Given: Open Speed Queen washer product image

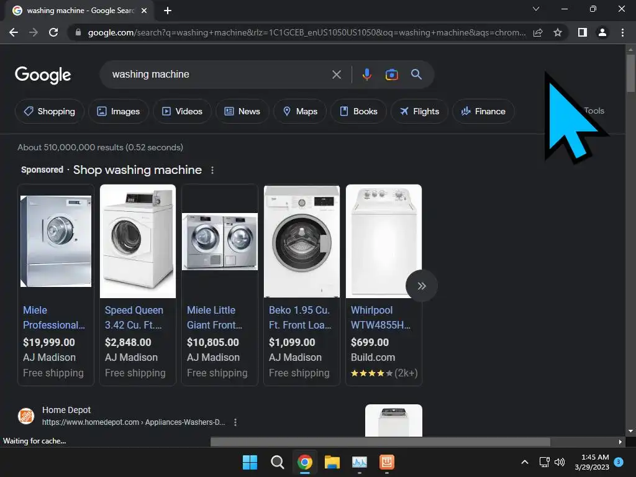Looking at the screenshot, I should [x=138, y=242].
